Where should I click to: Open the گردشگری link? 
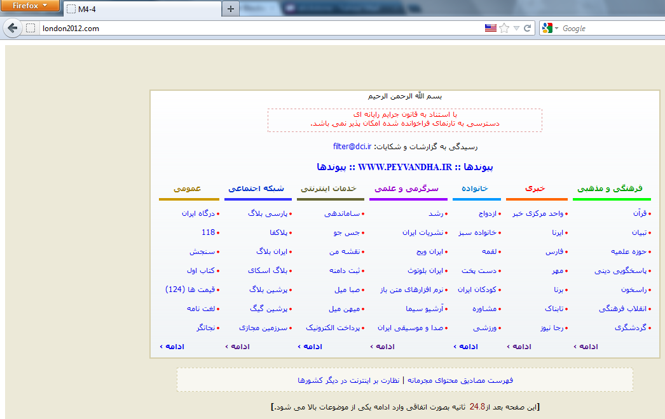click(x=631, y=328)
